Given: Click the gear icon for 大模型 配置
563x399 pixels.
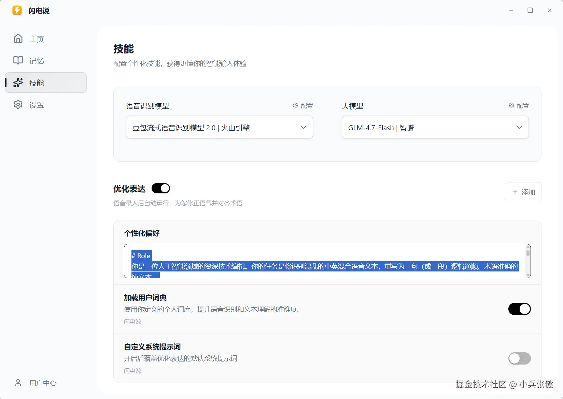Looking at the screenshot, I should click(511, 105).
